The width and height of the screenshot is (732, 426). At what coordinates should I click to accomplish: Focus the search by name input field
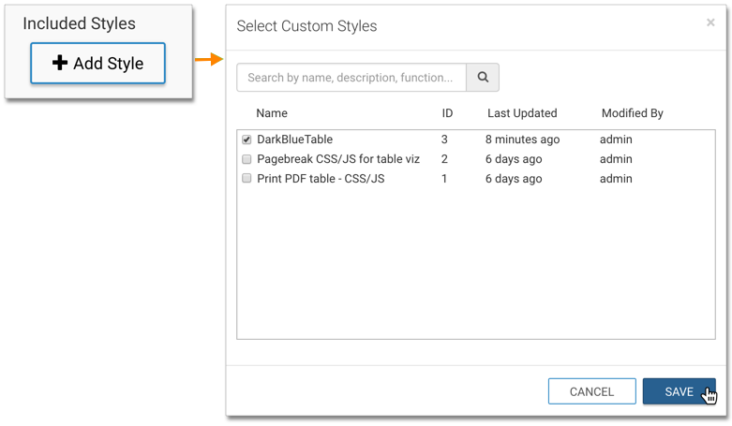point(351,78)
